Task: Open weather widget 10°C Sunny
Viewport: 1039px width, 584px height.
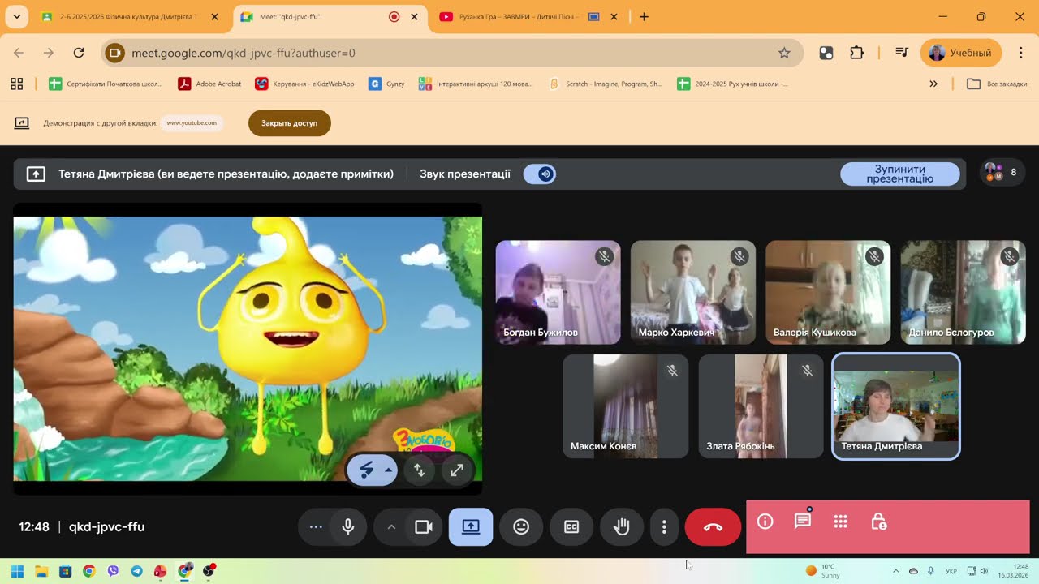Action: click(x=823, y=571)
